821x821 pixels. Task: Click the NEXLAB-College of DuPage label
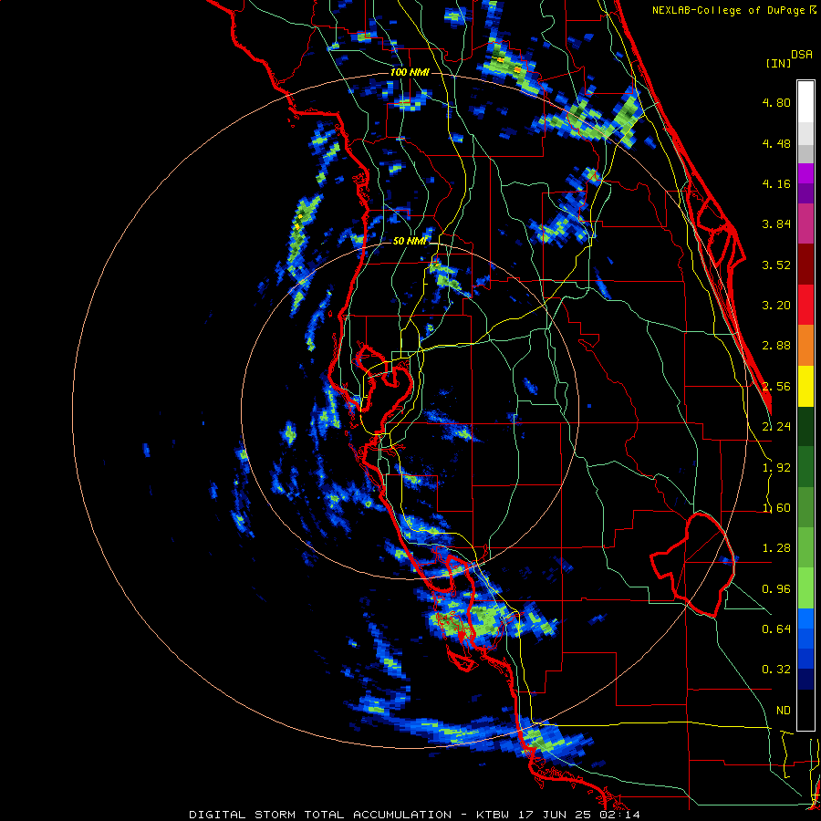[730, 10]
